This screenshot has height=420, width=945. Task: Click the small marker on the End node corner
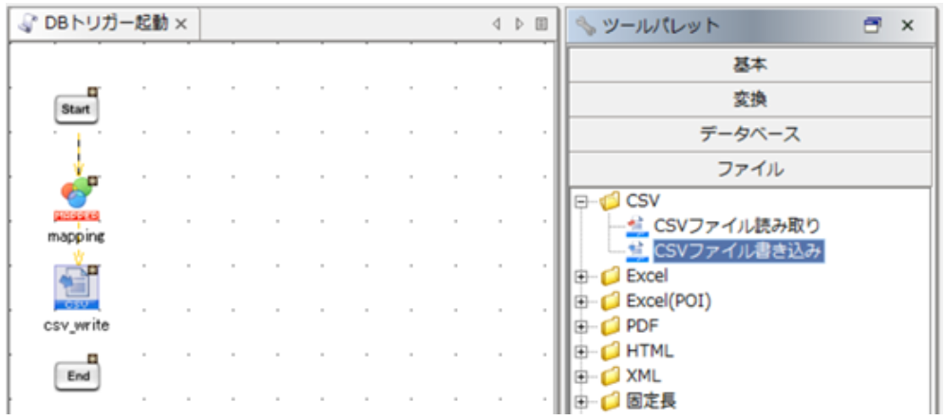[x=92, y=359]
